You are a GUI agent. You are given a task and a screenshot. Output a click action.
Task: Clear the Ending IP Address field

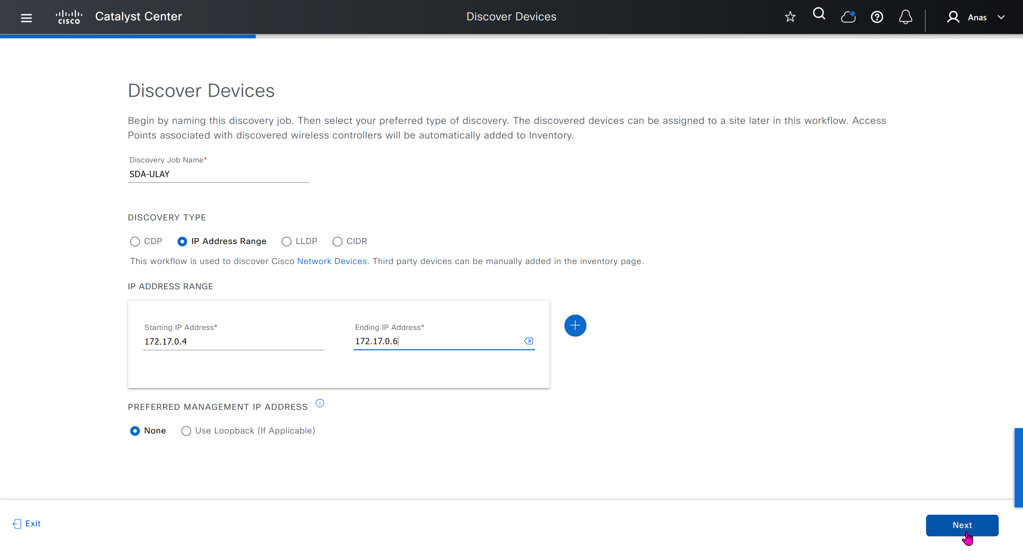coord(528,341)
